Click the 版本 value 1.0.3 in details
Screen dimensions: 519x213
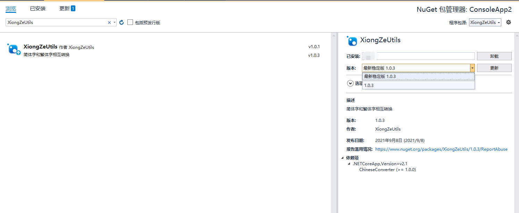[x=380, y=121]
